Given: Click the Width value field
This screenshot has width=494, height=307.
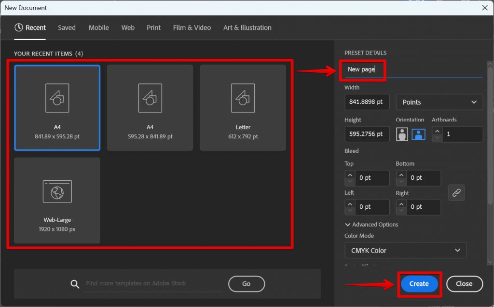Looking at the screenshot, I should [x=367, y=102].
